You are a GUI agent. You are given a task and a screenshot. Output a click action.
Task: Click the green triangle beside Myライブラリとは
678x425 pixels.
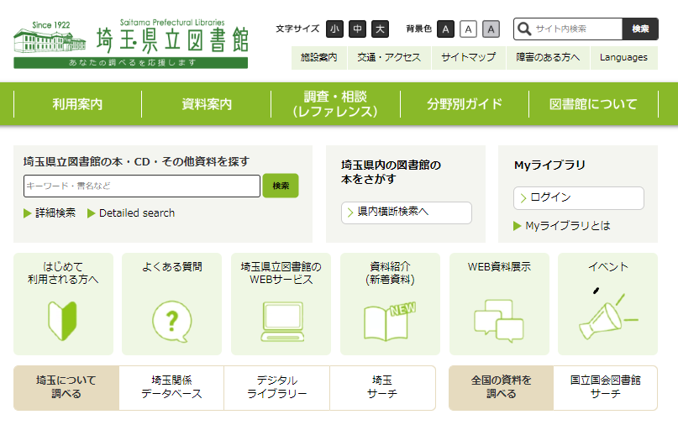517,226
